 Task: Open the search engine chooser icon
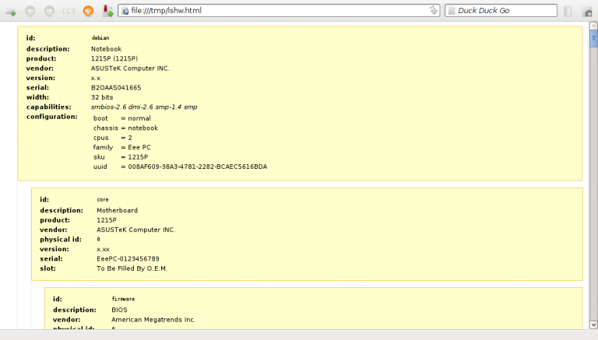coord(452,11)
